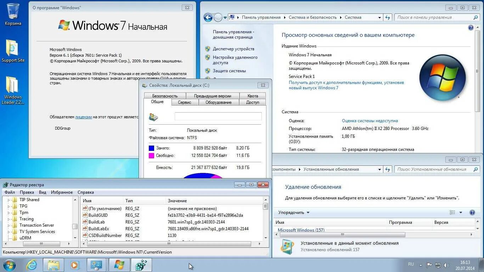Expand the Tracing registry key
484x272 pixels.
pos(9,219)
